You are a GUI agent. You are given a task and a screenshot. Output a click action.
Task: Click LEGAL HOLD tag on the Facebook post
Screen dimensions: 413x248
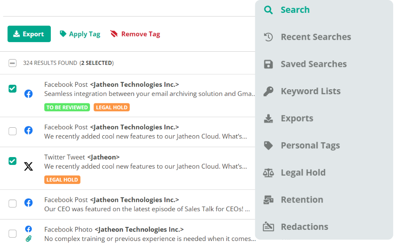click(x=112, y=107)
